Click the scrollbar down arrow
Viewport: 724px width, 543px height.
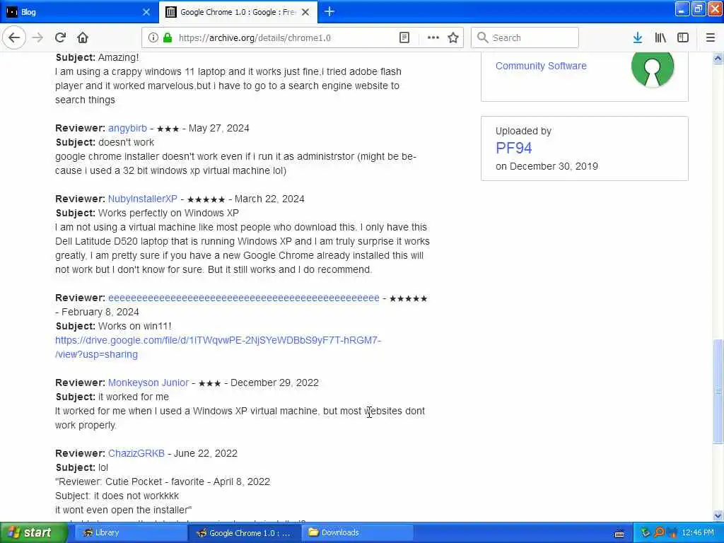point(718,515)
